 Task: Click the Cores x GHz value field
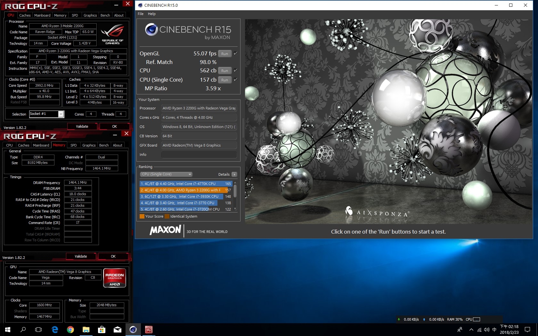(x=199, y=117)
